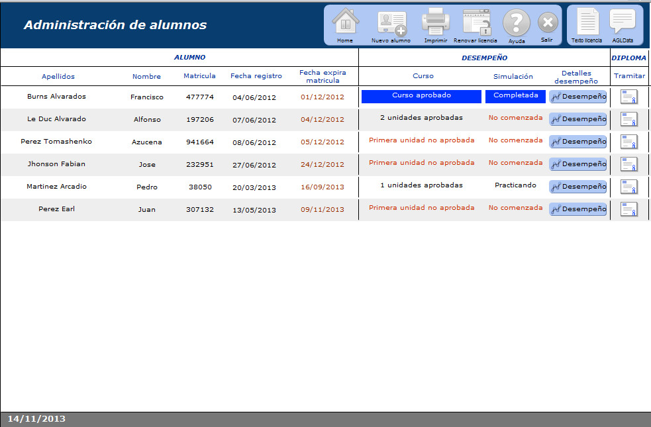Tramitar diploma for Burns Alvarados
Image resolution: width=651 pixels, height=427 pixels.
pos(629,97)
